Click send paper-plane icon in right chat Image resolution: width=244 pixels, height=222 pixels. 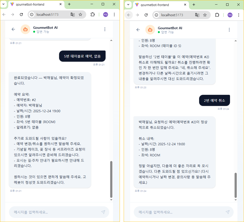pos(228,212)
